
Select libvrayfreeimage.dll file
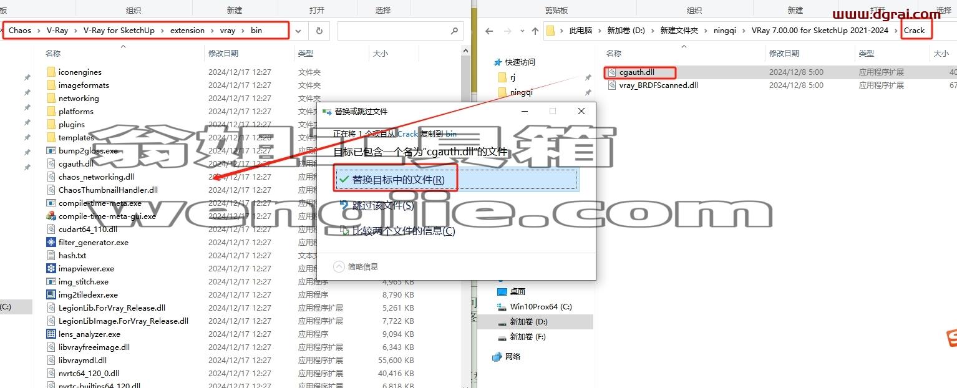(94, 347)
